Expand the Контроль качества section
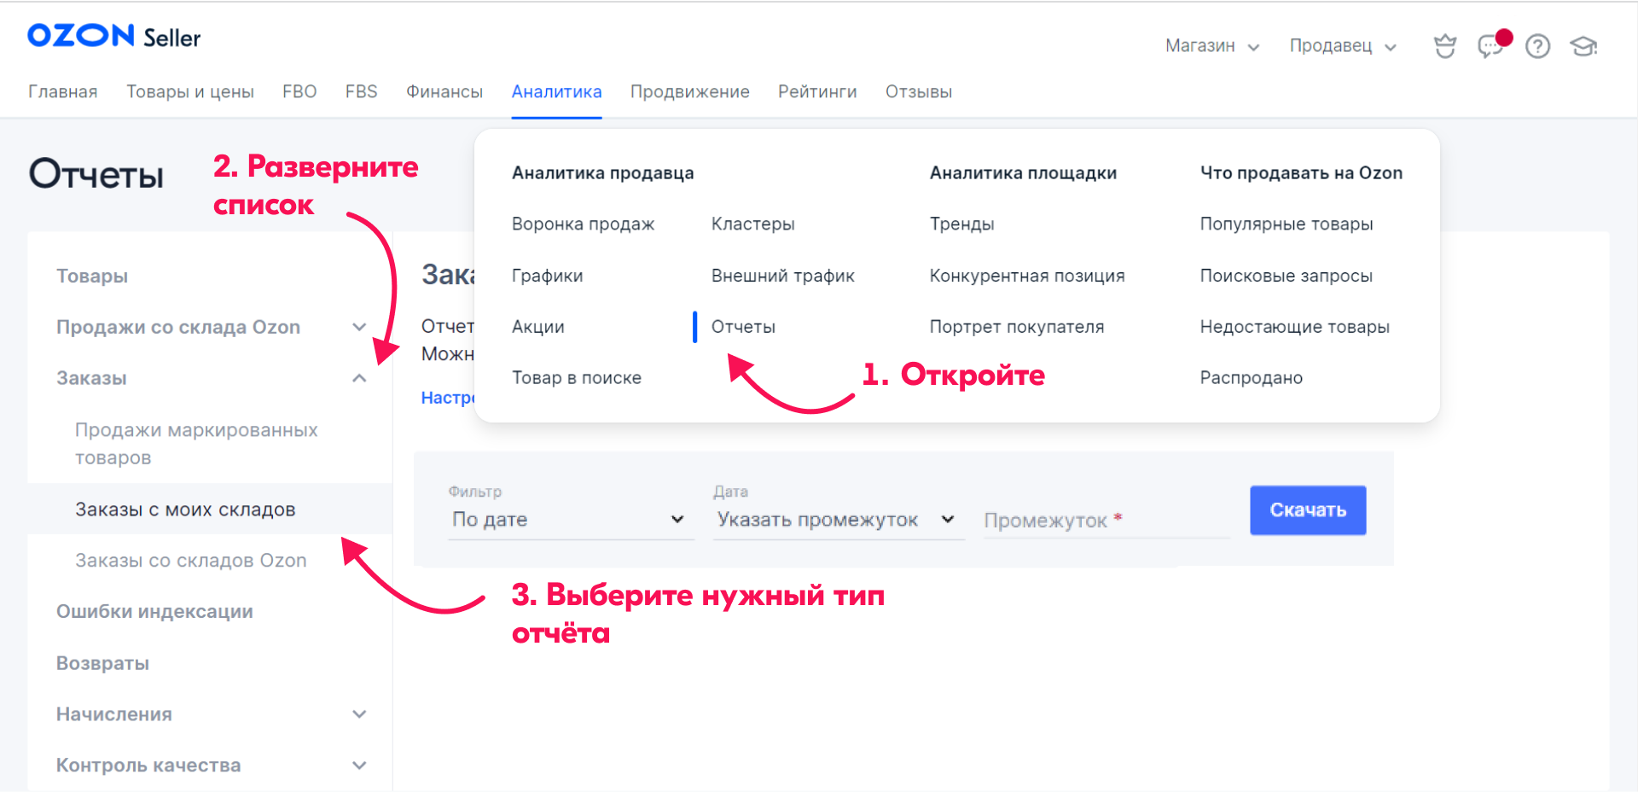Viewport: 1638px width, 792px height. pos(359,766)
